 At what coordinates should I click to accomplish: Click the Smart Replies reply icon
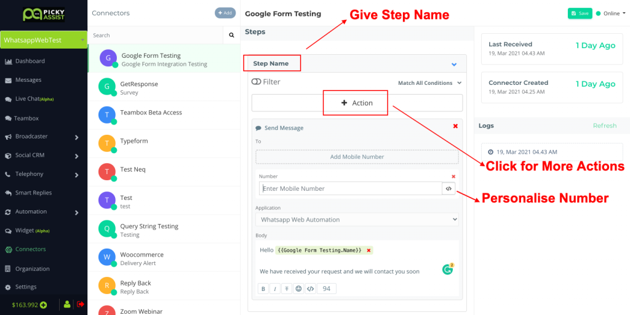8,193
